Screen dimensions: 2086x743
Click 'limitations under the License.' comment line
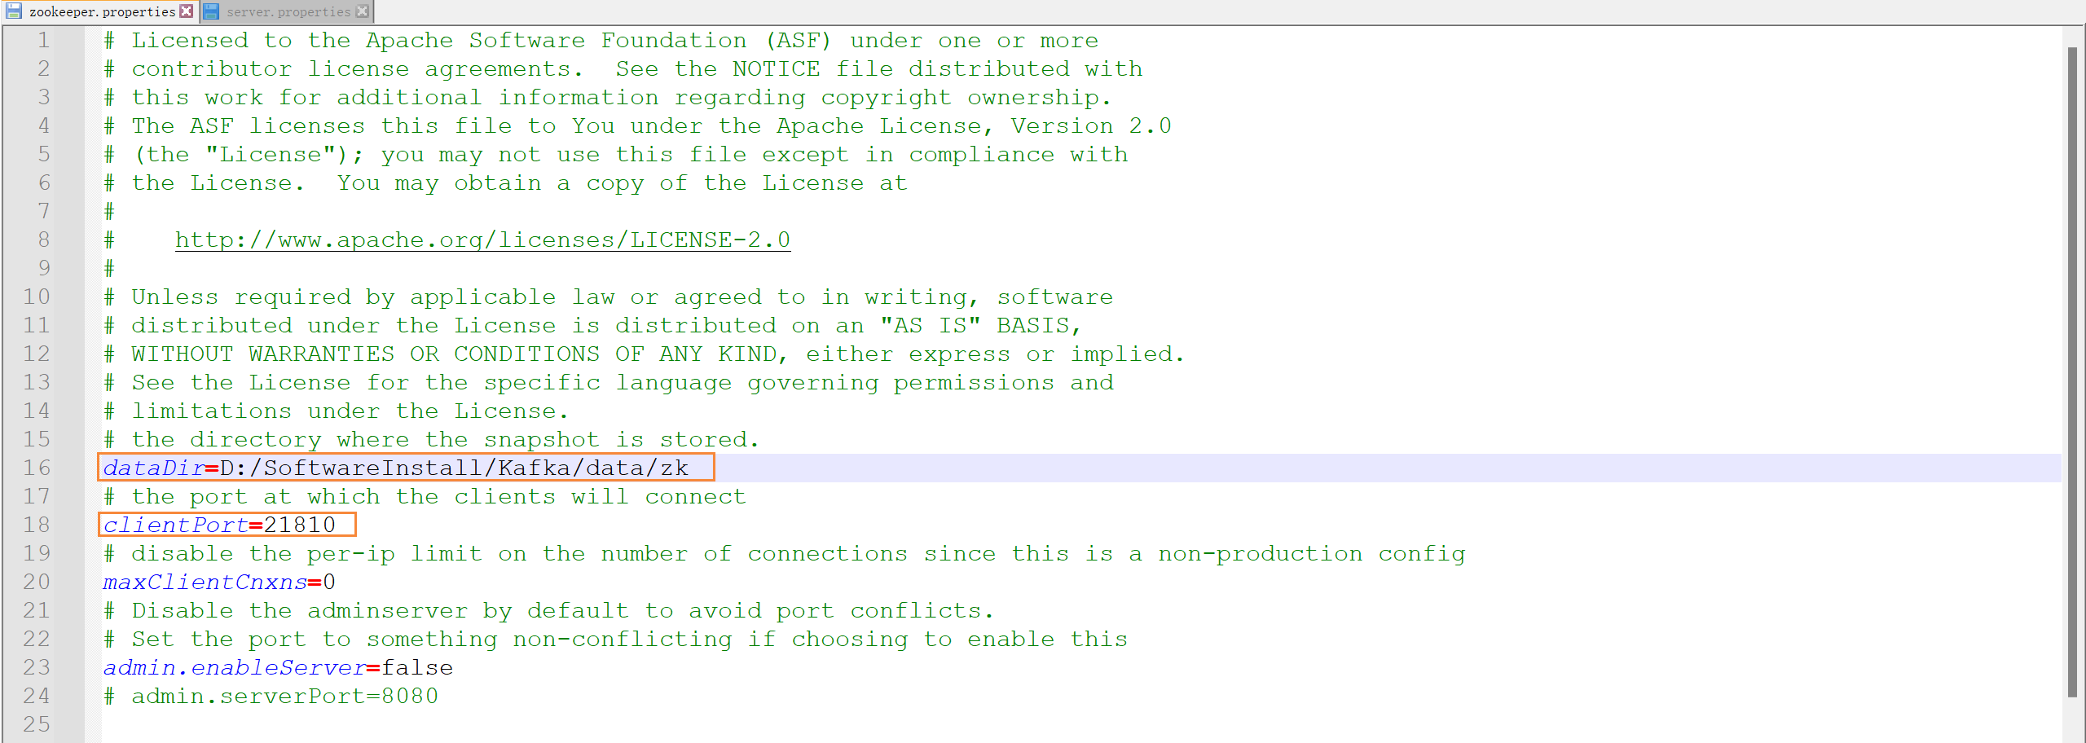336,411
